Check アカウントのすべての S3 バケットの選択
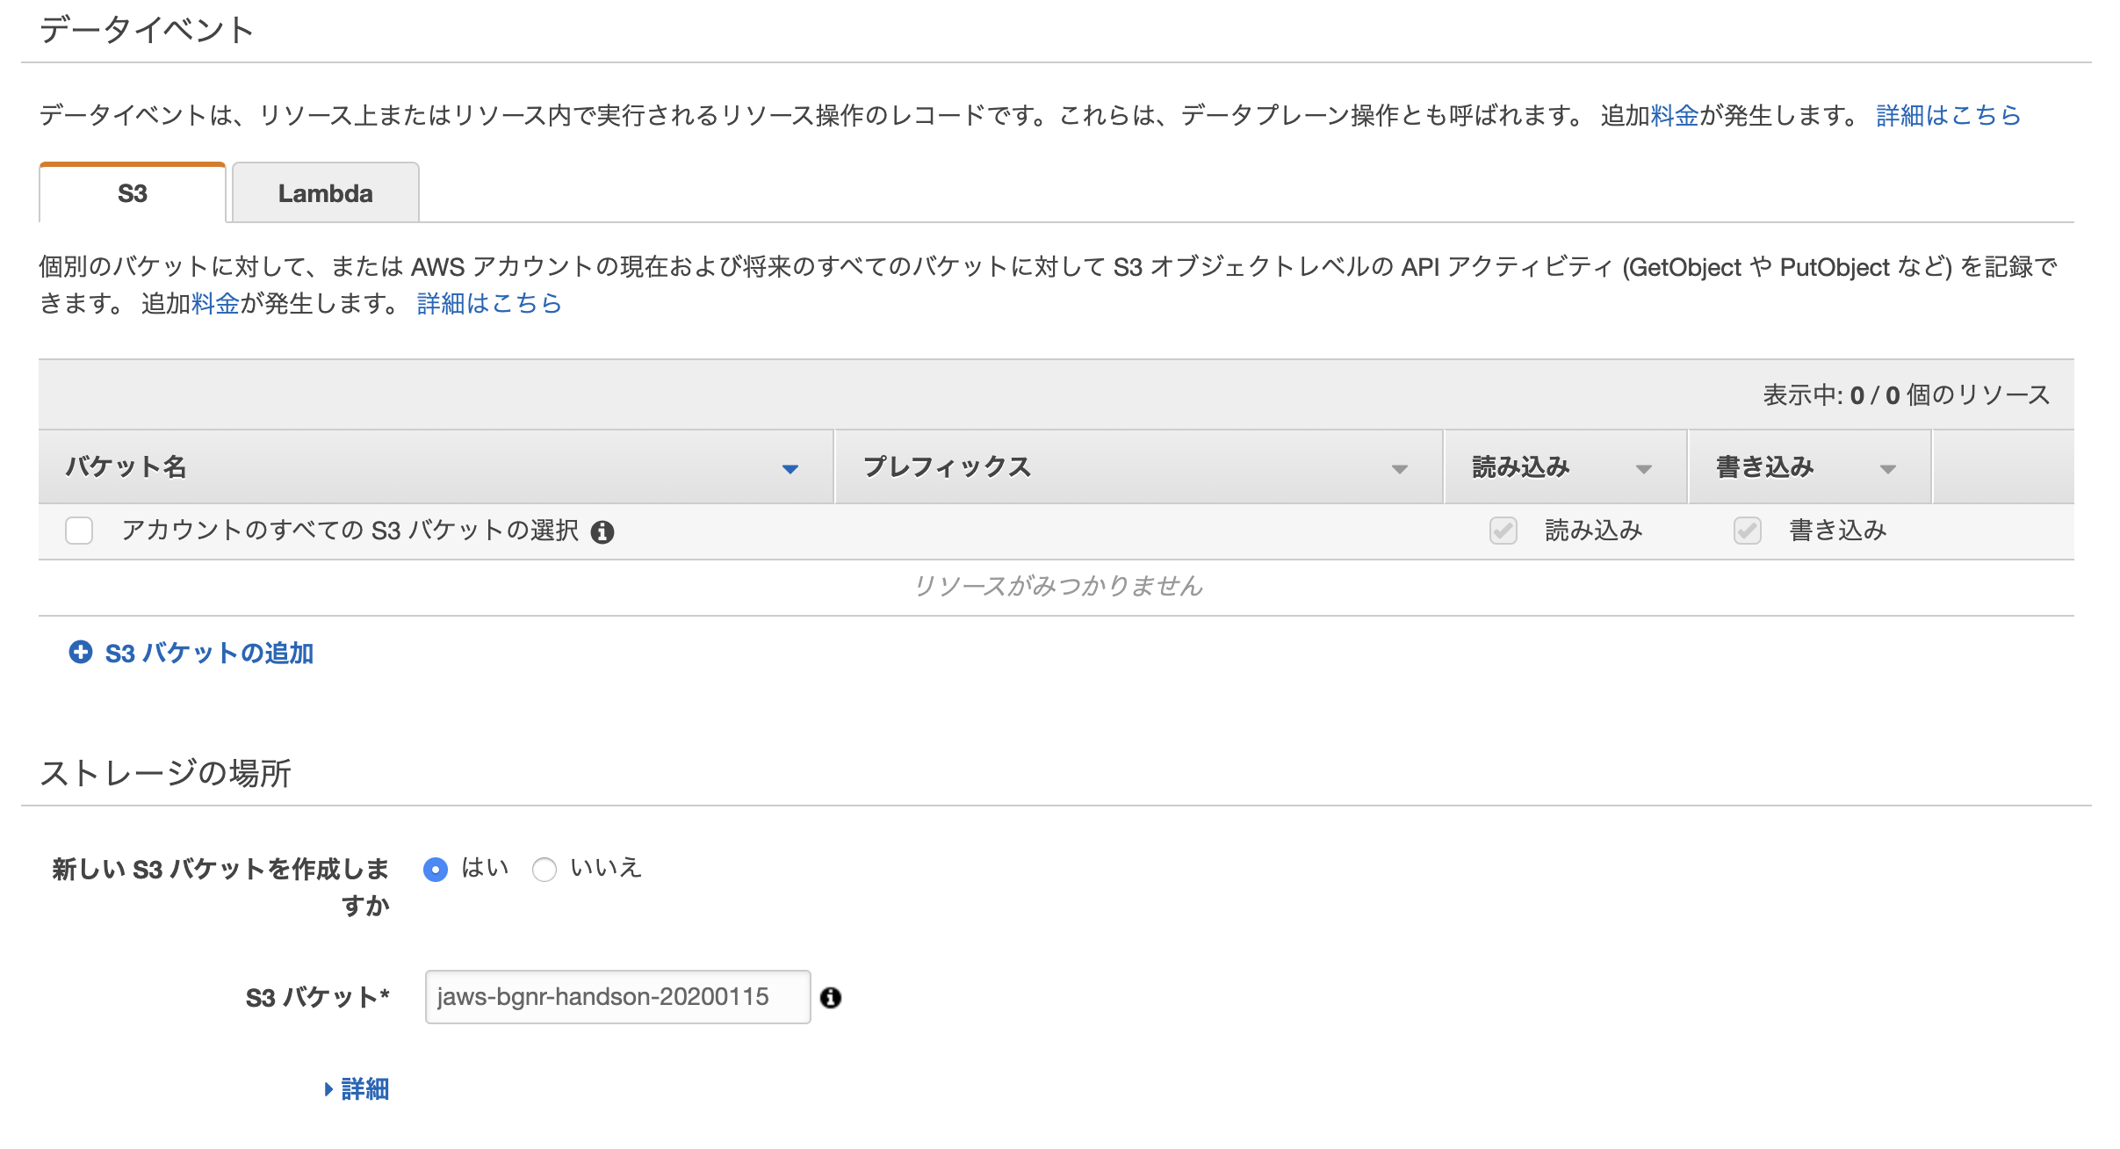This screenshot has height=1149, width=2120. tap(78, 531)
